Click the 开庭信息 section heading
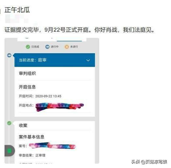 [x=27, y=87]
